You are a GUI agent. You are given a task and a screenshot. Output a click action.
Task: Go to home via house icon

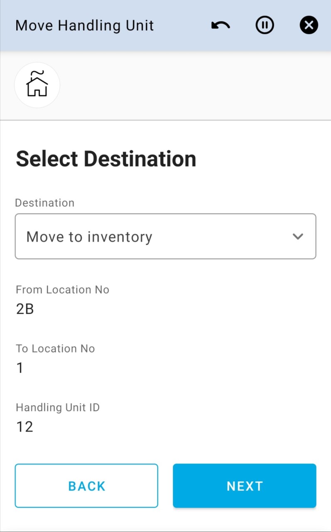tap(37, 85)
